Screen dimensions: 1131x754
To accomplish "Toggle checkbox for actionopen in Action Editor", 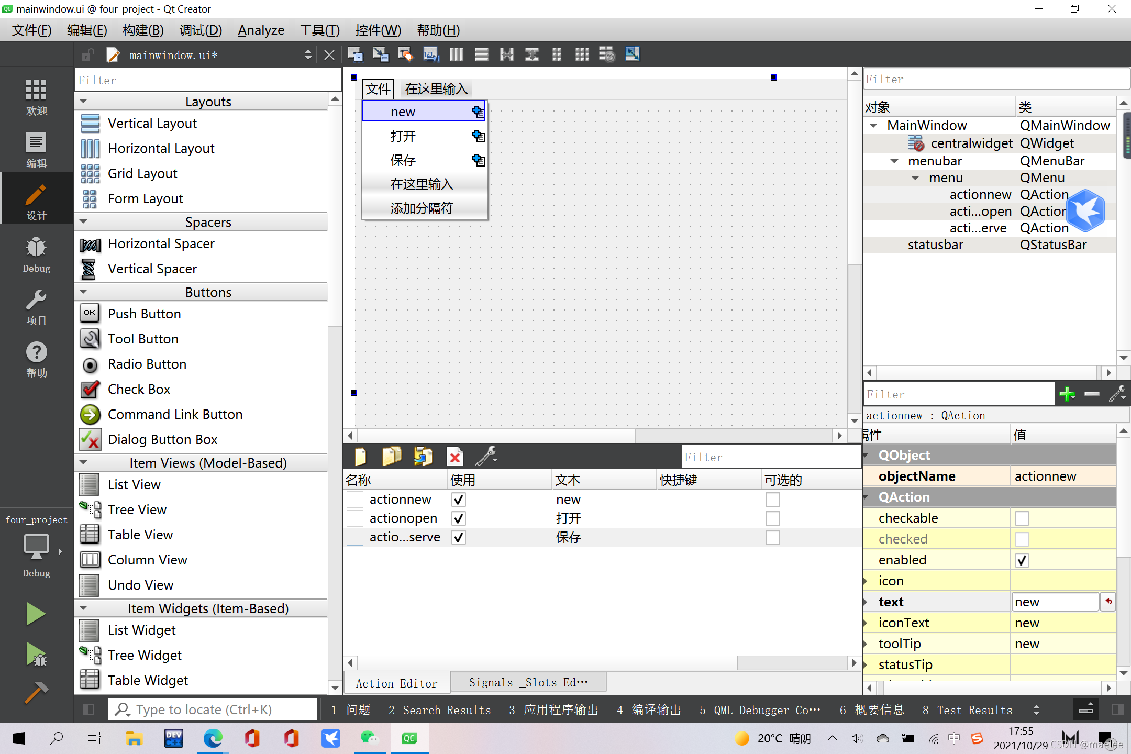I will (458, 518).
